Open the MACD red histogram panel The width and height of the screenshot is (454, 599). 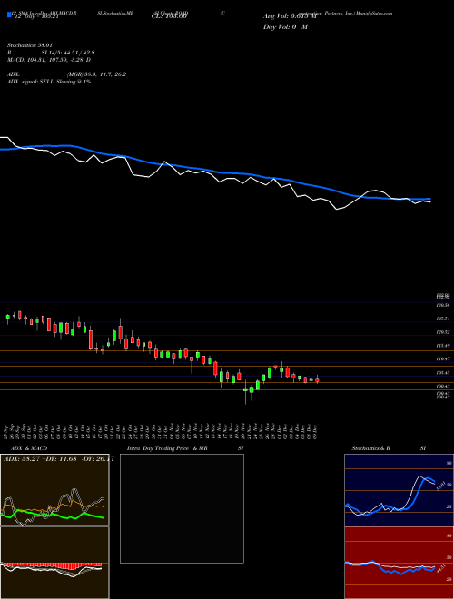pos(54,563)
